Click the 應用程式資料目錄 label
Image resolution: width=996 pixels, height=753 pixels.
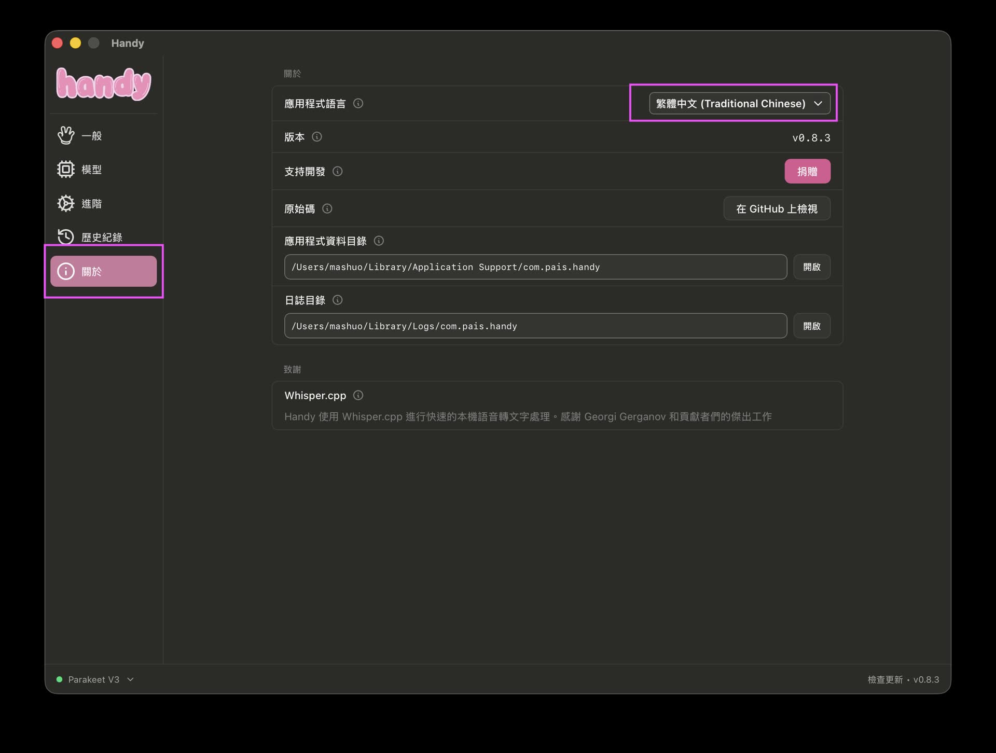(x=325, y=241)
